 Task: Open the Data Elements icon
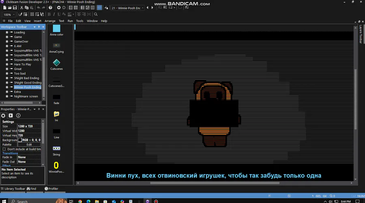tap(106, 8)
